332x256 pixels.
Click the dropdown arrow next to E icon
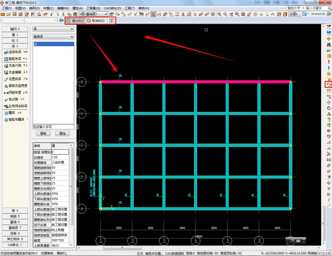click(308, 14)
